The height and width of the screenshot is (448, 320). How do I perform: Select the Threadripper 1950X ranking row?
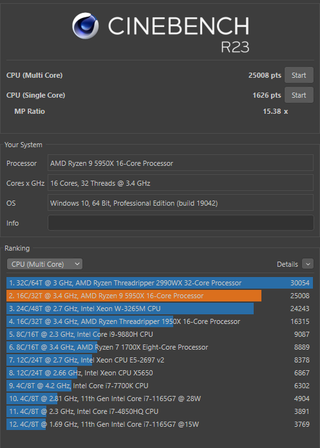click(x=160, y=321)
